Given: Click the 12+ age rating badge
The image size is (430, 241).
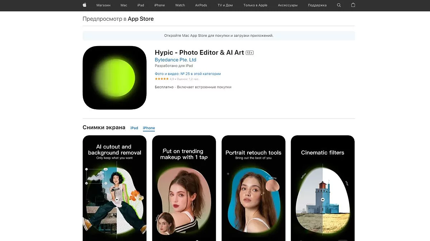Looking at the screenshot, I should (x=250, y=53).
